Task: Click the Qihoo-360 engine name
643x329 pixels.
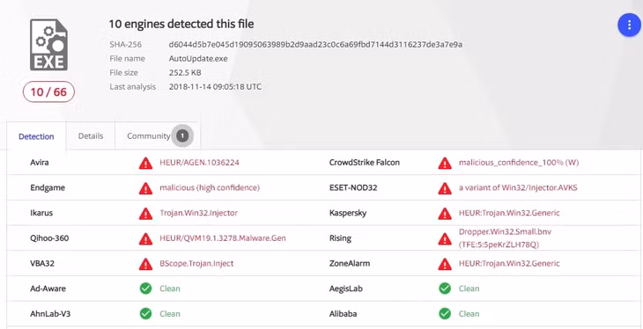Action: [x=49, y=238]
